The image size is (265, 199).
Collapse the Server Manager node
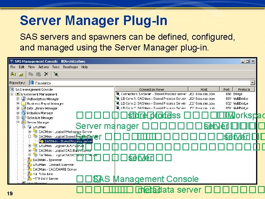[18, 122]
